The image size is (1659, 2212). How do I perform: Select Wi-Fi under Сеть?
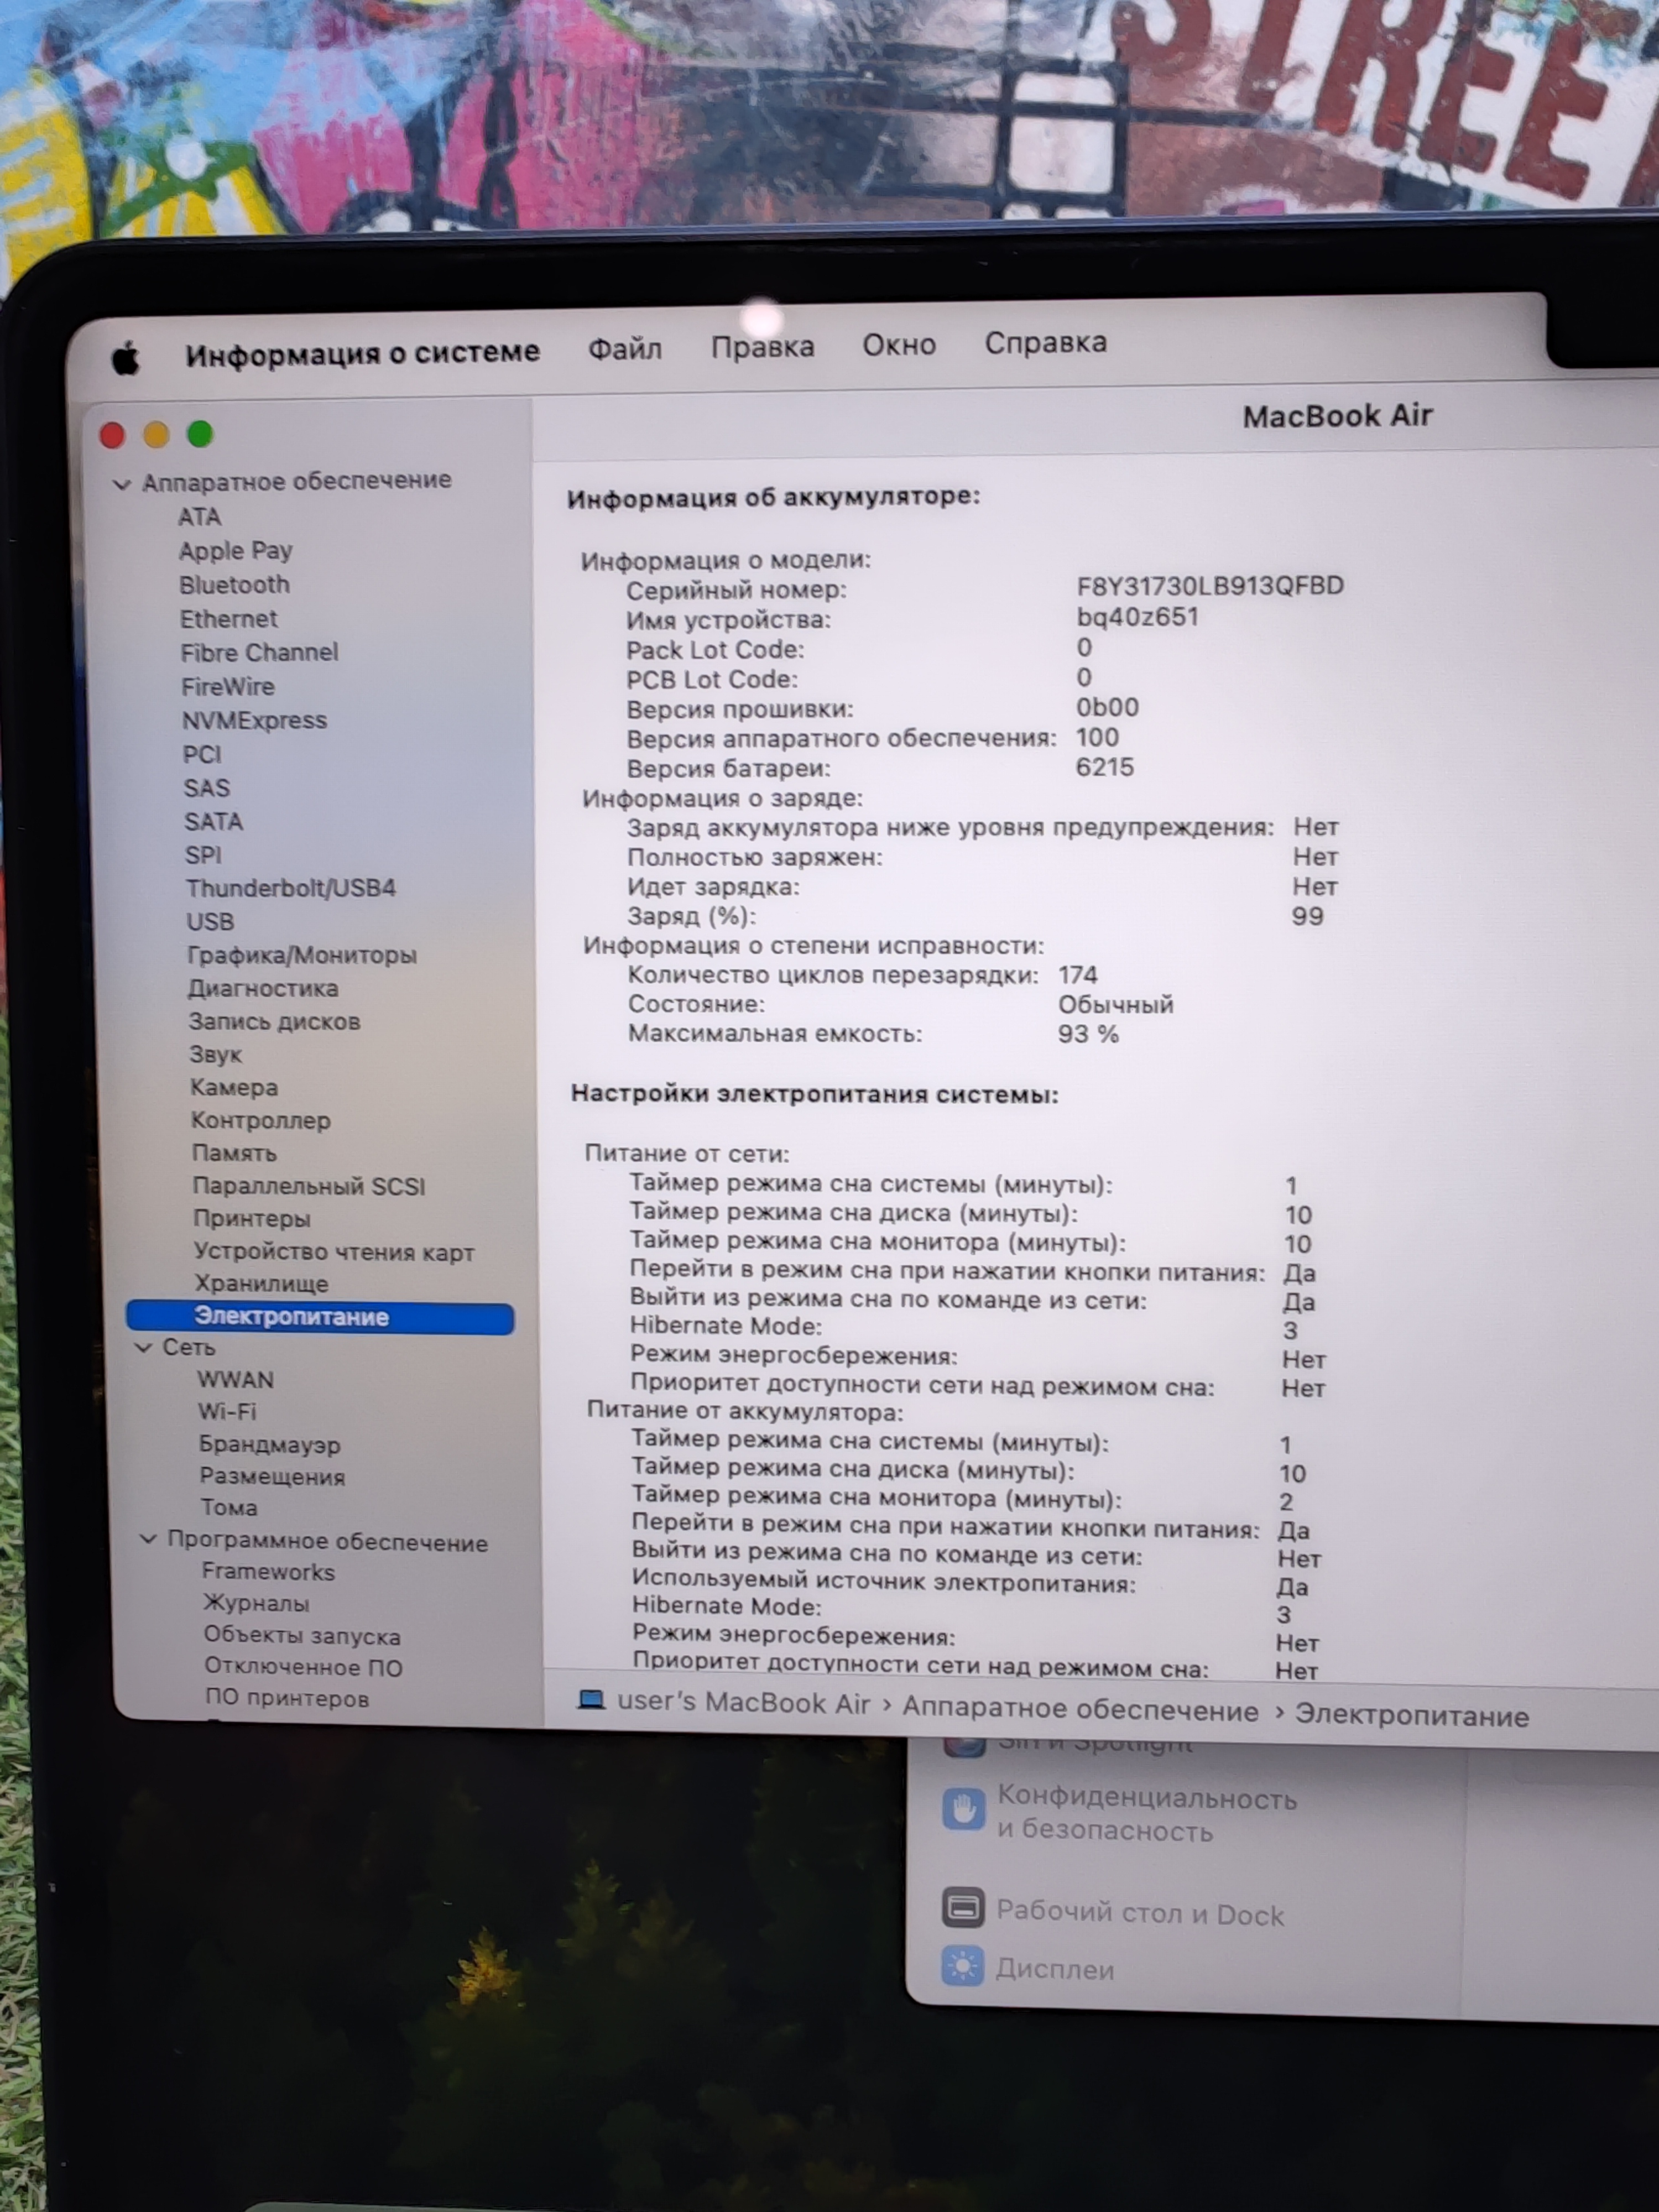click(227, 1411)
